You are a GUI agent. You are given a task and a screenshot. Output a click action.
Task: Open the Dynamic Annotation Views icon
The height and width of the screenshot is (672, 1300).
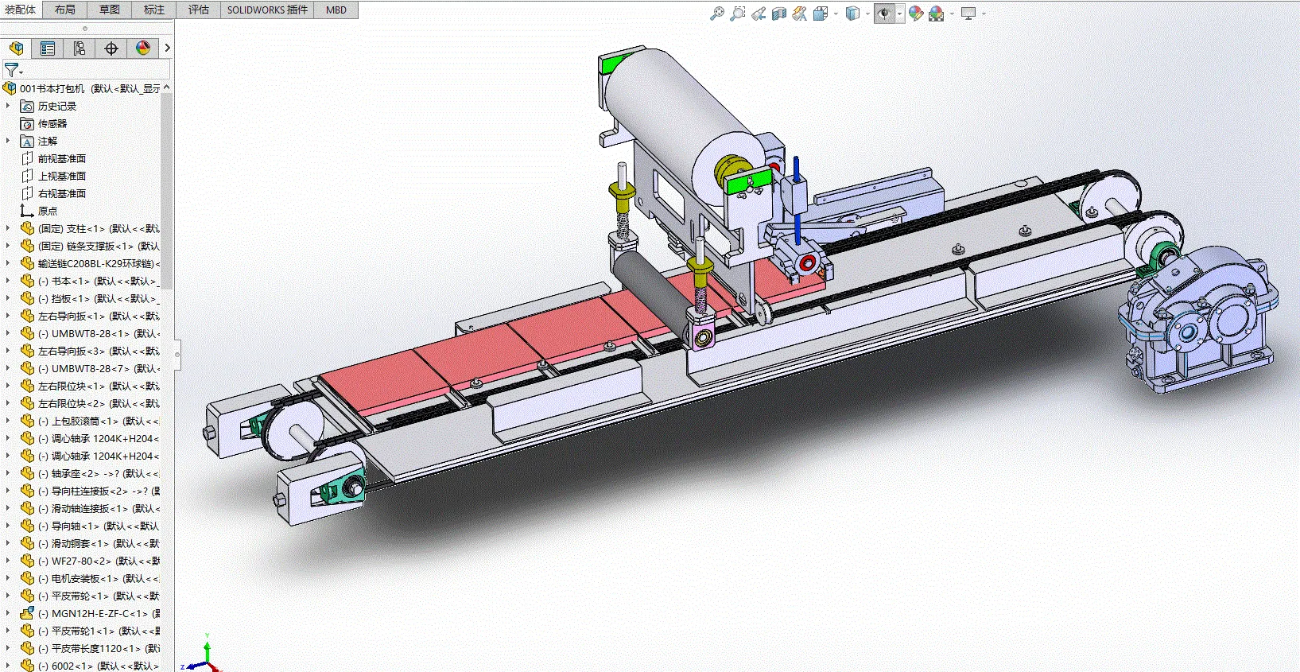[x=800, y=14]
